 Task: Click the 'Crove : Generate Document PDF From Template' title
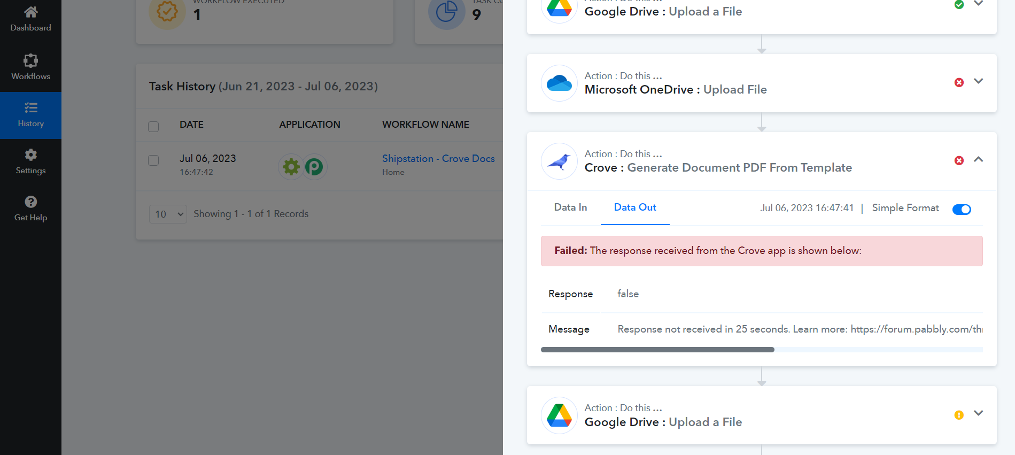718,167
